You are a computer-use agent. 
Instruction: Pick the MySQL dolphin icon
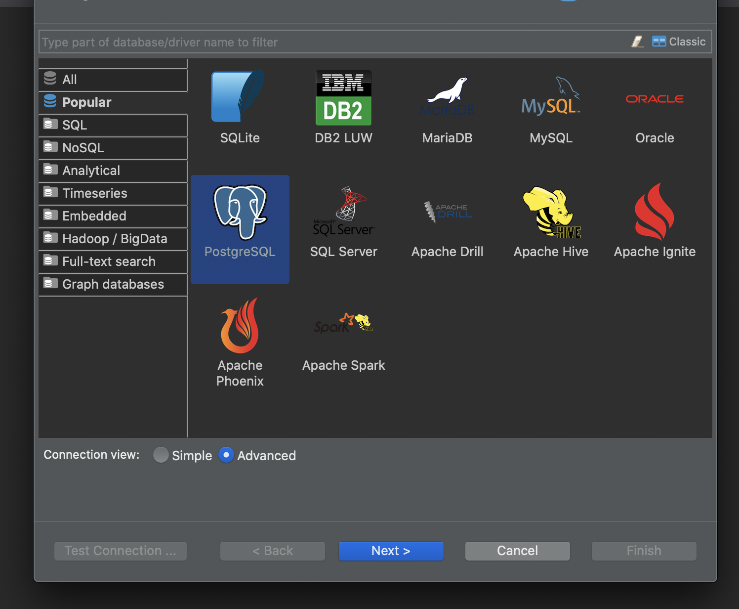551,96
